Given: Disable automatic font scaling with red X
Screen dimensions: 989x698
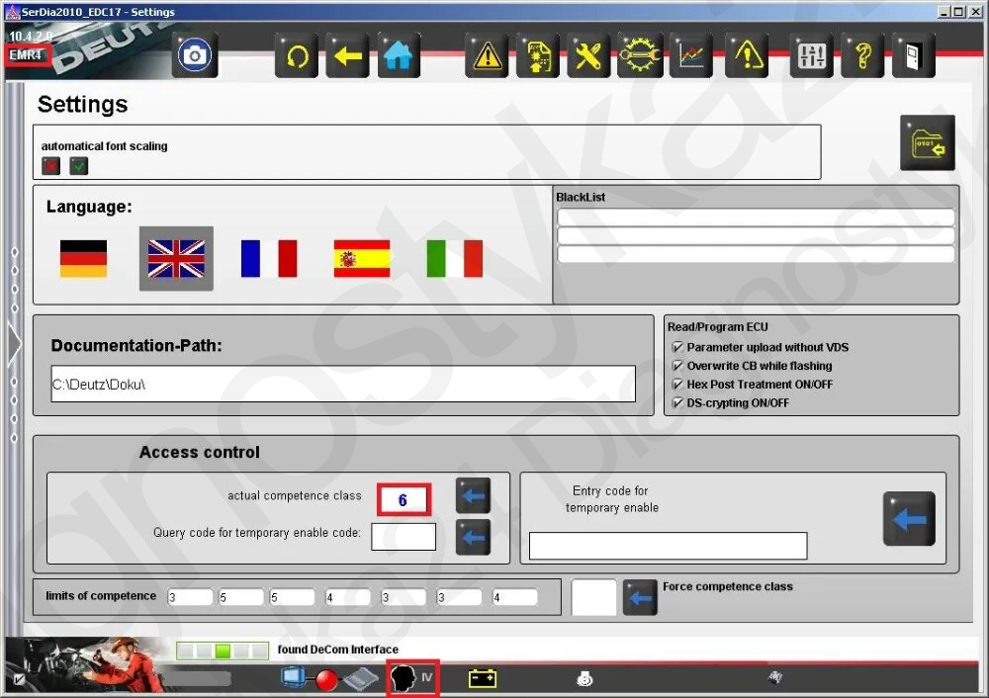Looking at the screenshot, I should coord(50,166).
